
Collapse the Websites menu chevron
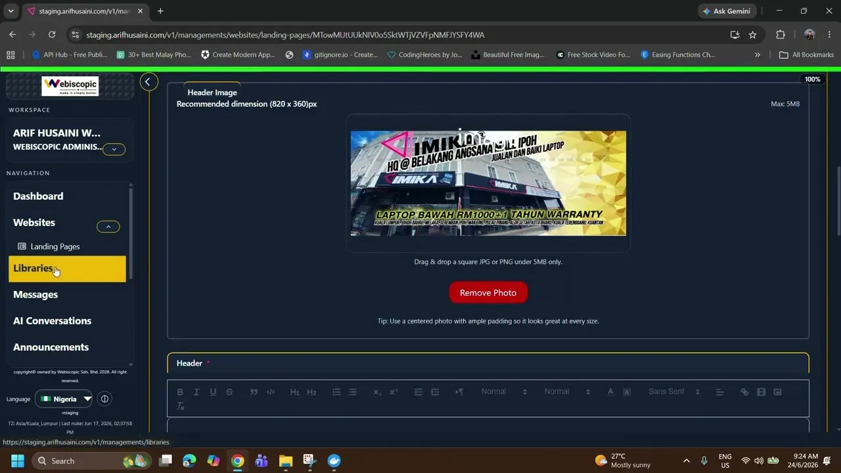(x=108, y=227)
